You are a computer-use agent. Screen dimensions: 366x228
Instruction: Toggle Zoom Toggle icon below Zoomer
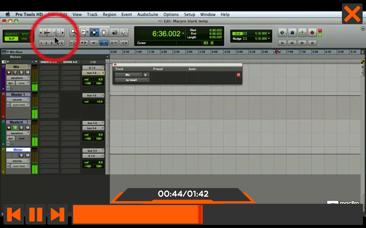point(73,43)
